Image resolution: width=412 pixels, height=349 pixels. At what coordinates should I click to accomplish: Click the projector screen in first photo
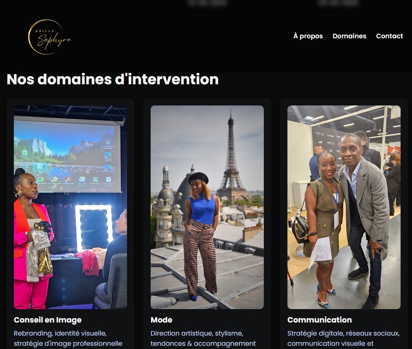point(68,155)
